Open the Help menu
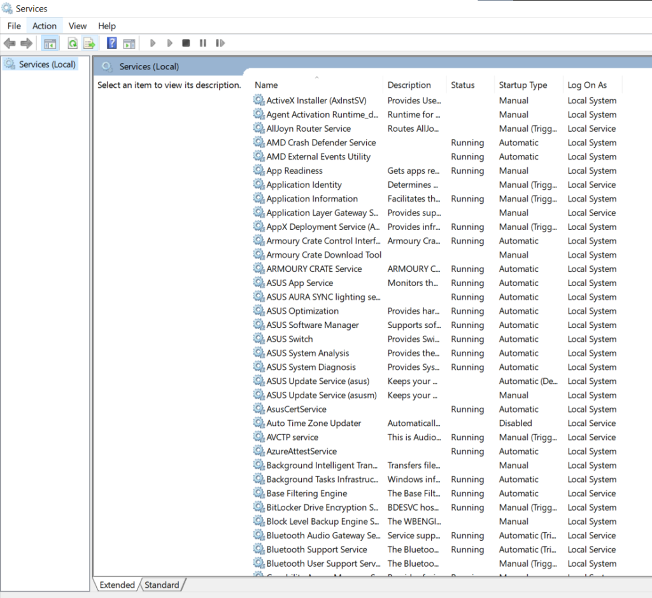The image size is (652, 598). tap(107, 25)
